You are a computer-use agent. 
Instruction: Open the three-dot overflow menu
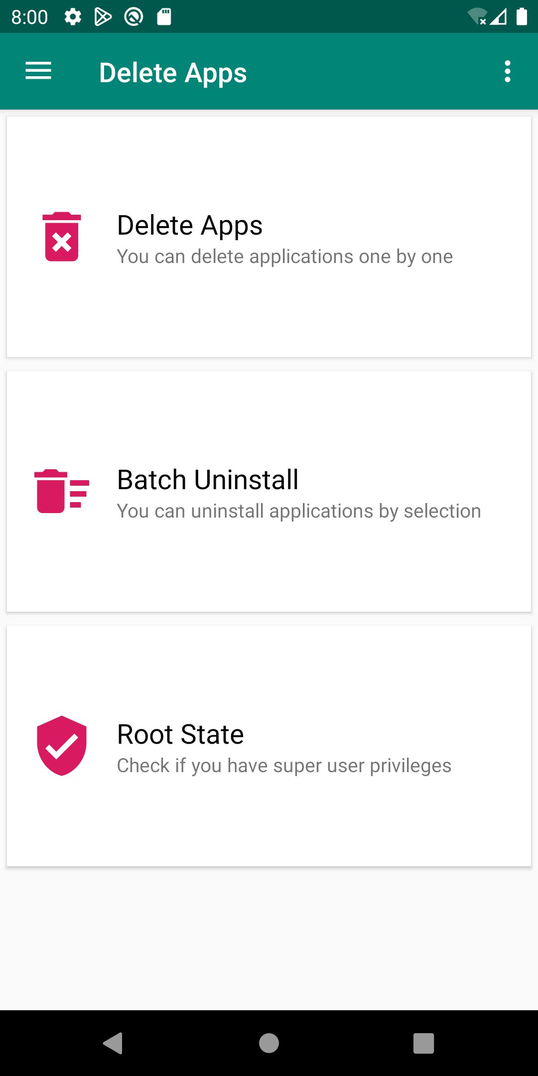pos(507,71)
